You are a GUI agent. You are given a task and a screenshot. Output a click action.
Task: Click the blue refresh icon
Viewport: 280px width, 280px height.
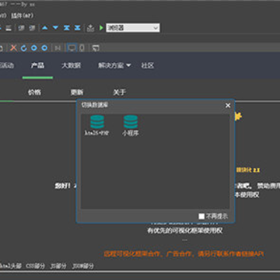click(23, 48)
